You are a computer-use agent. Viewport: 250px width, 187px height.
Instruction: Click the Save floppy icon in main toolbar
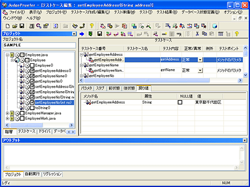tap(22, 26)
